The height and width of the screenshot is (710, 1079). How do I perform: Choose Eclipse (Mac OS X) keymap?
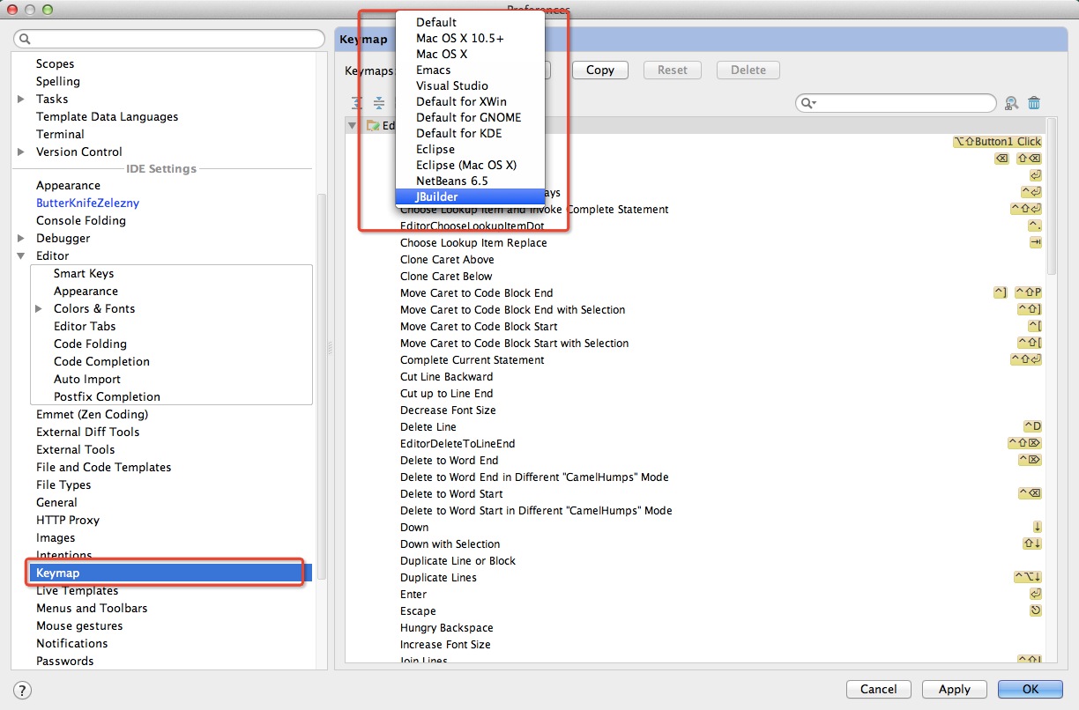[x=470, y=165]
